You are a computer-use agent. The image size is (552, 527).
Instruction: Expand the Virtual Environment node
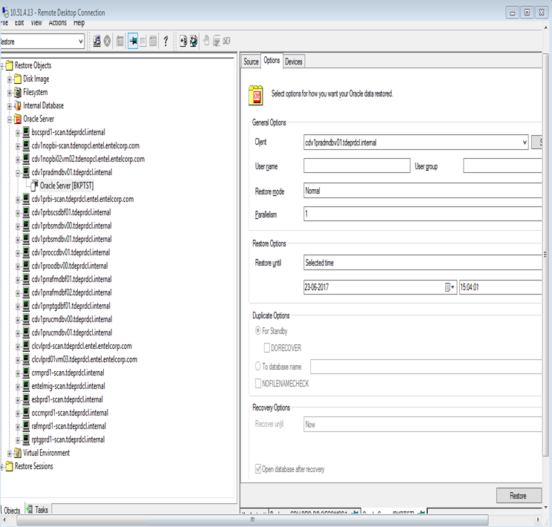pos(10,454)
